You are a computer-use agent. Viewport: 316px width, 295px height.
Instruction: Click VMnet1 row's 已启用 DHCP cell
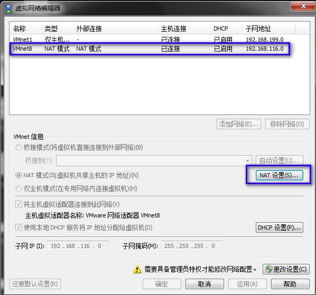pos(223,40)
